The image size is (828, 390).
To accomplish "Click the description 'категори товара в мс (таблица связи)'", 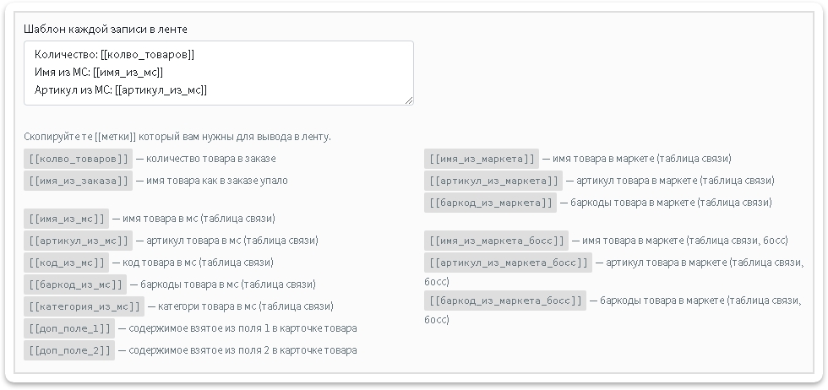I will coord(246,306).
